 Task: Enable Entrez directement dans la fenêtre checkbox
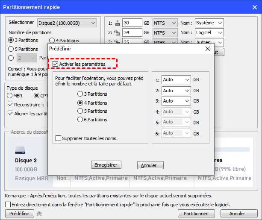pos(8,205)
